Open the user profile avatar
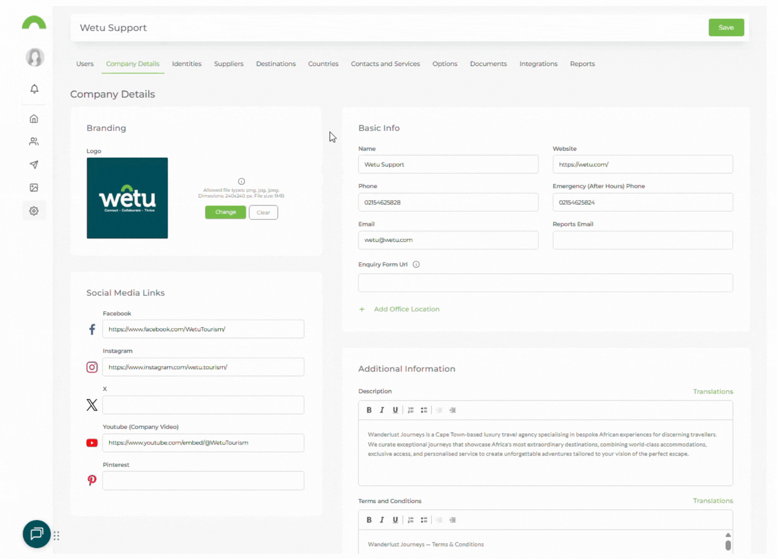 click(x=35, y=57)
